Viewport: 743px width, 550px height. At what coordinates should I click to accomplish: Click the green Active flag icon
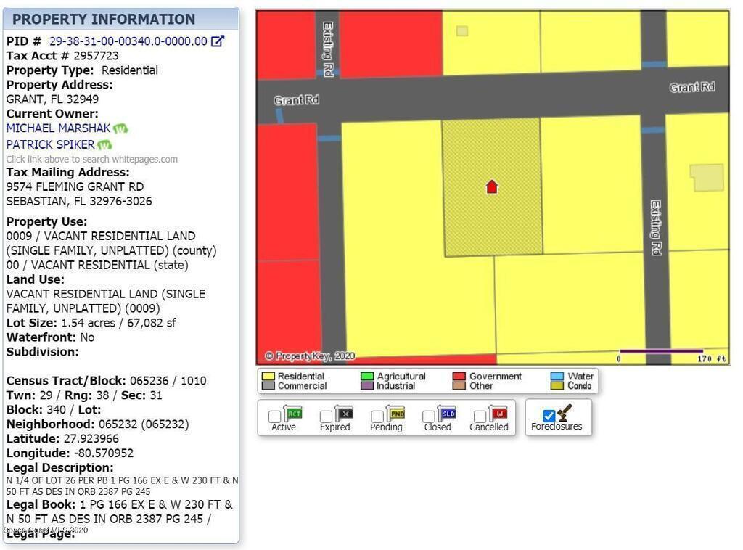click(294, 414)
